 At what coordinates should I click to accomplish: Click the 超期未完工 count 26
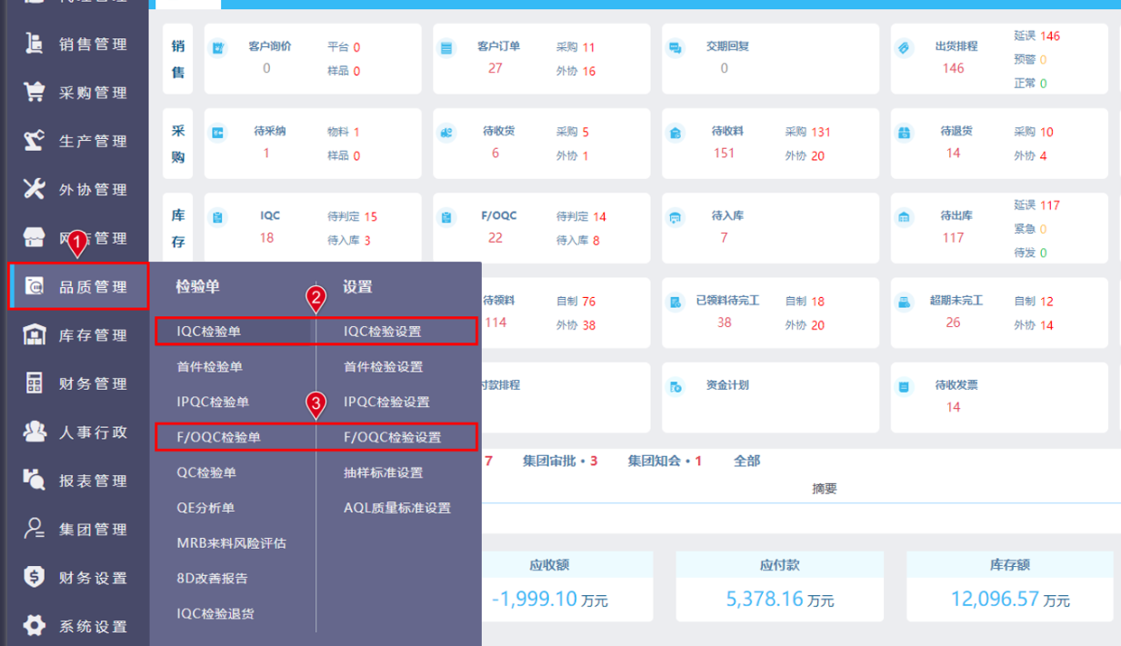[953, 323]
